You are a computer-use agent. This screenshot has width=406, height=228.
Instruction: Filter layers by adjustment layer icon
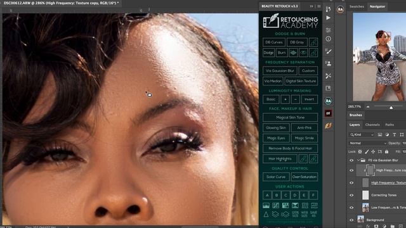tap(387, 135)
